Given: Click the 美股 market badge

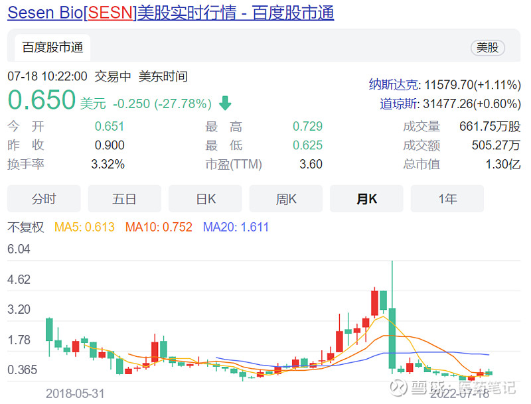Looking at the screenshot, I should coord(488,48).
